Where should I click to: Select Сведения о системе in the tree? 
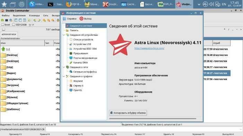[x=86, y=26]
